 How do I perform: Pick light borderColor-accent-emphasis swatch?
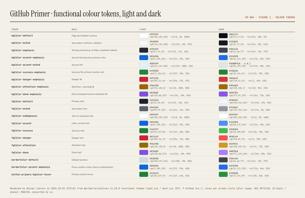click(x=144, y=167)
